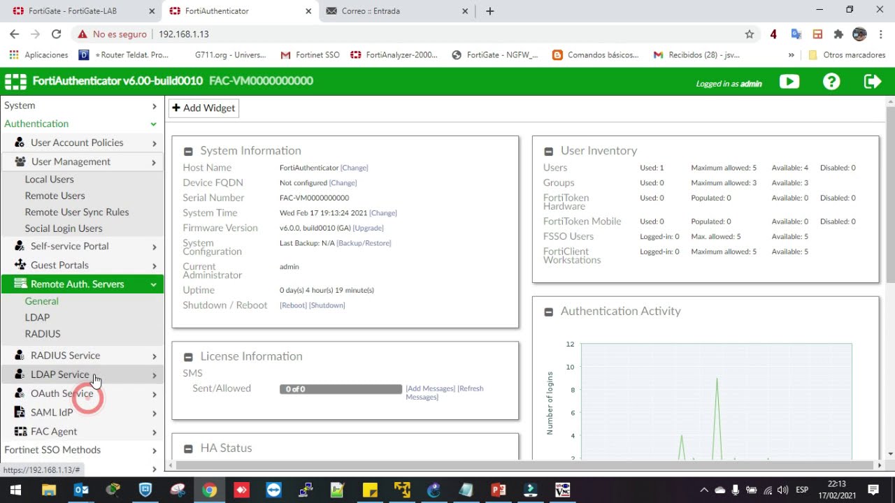
Task: Collapse the System Information widget
Action: (188, 152)
